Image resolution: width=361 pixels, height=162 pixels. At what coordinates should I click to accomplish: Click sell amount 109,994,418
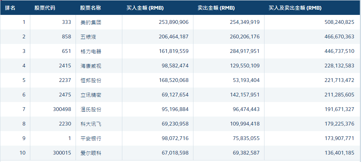pos(245,124)
